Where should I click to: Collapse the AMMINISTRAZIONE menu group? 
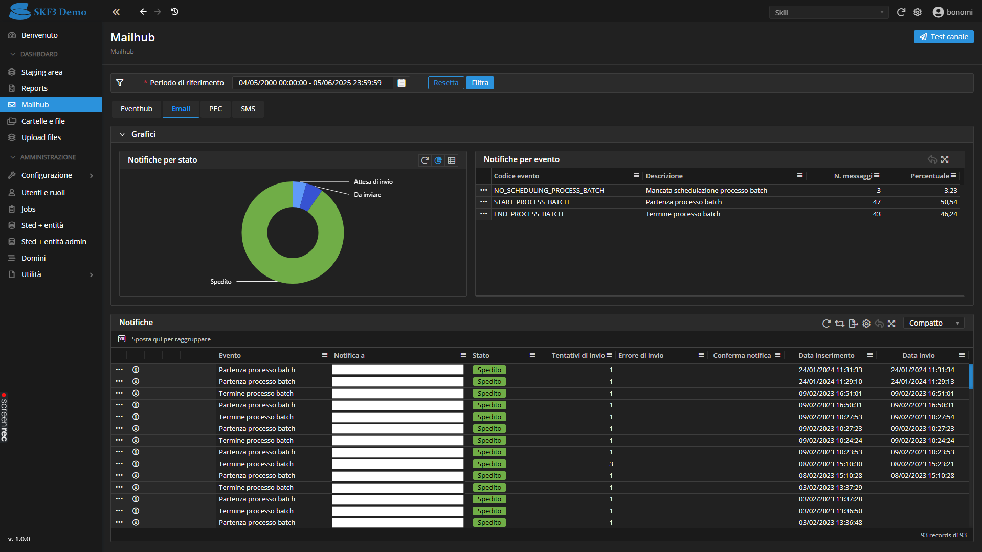pyautogui.click(x=13, y=157)
